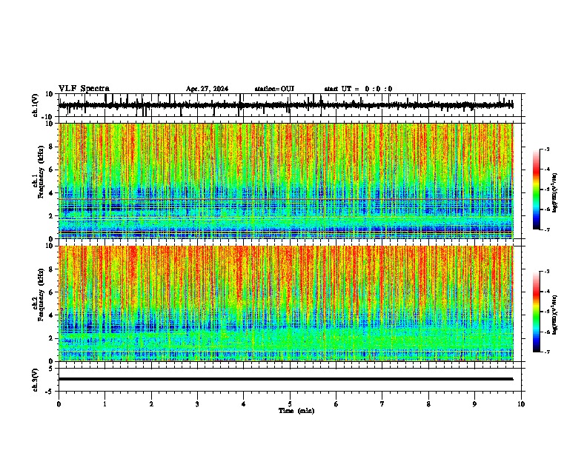The image size is (587, 453).
Task: Click tick label "3" on the time axis
Action: (197, 404)
